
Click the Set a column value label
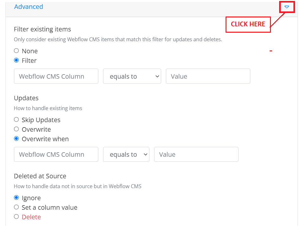pyautogui.click(x=49, y=208)
